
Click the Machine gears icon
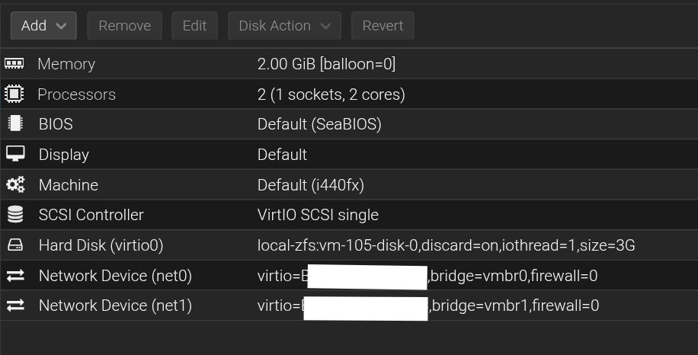point(14,185)
